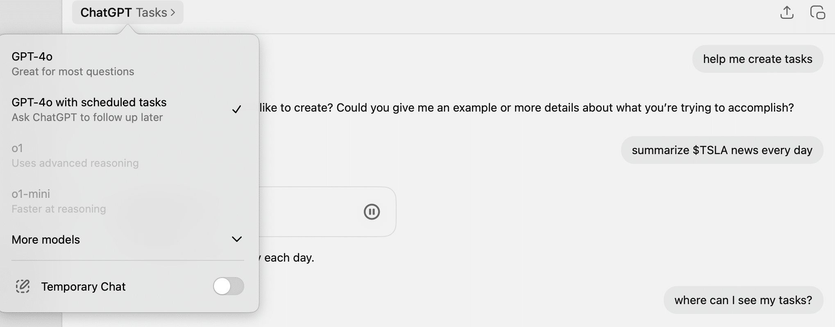This screenshot has width=835, height=327.
Task: Open the More models submenu label
Action: click(x=46, y=240)
